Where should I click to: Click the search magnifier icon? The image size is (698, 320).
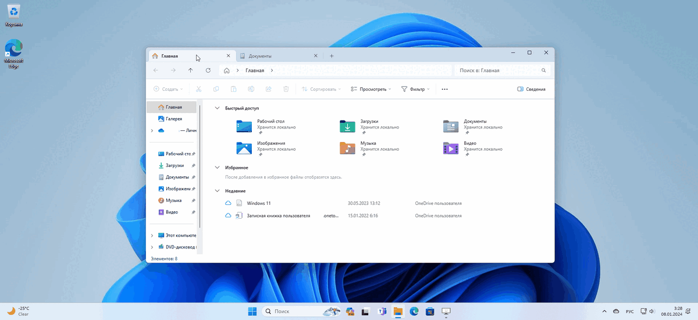click(x=544, y=70)
